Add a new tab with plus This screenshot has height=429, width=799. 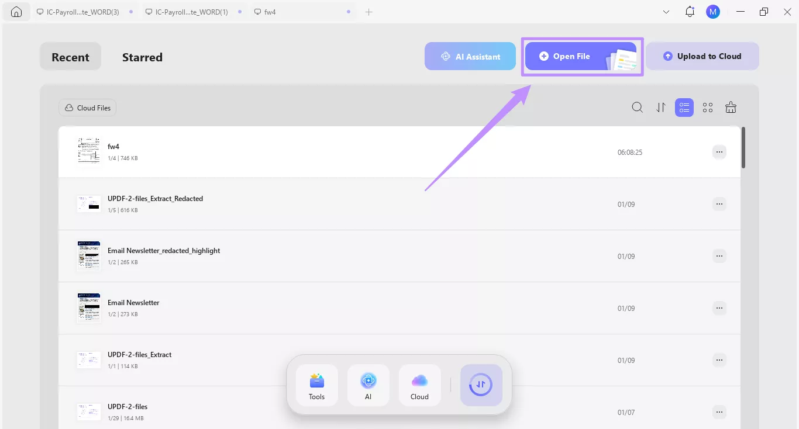368,12
